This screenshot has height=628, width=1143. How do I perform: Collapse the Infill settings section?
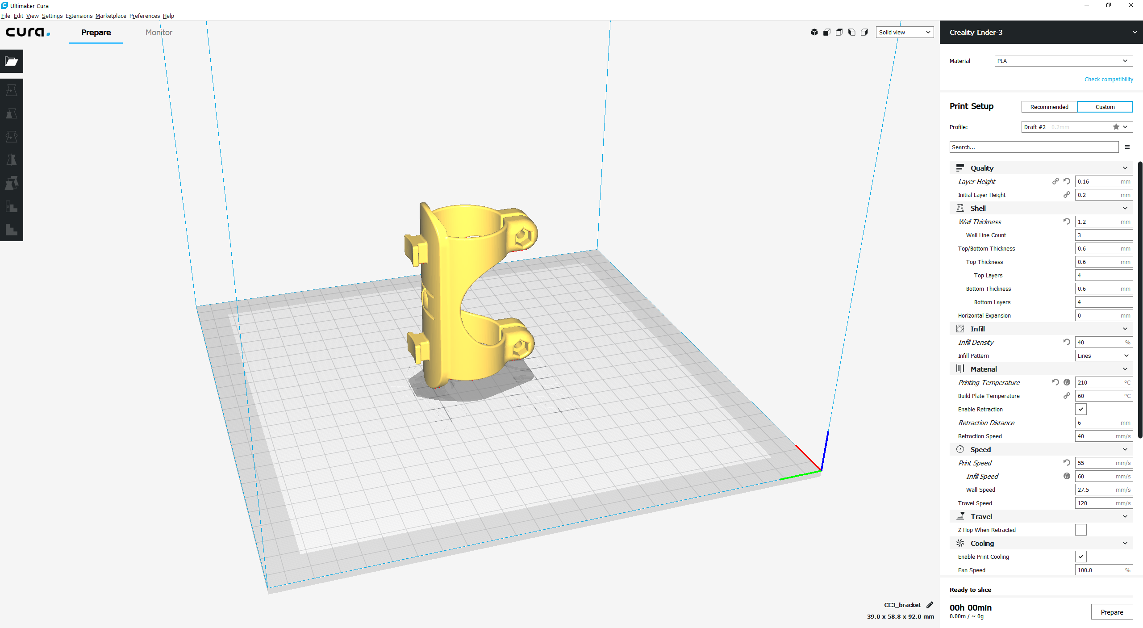click(x=1041, y=329)
